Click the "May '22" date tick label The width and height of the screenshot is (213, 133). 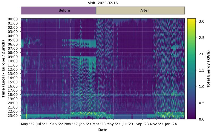28,124
